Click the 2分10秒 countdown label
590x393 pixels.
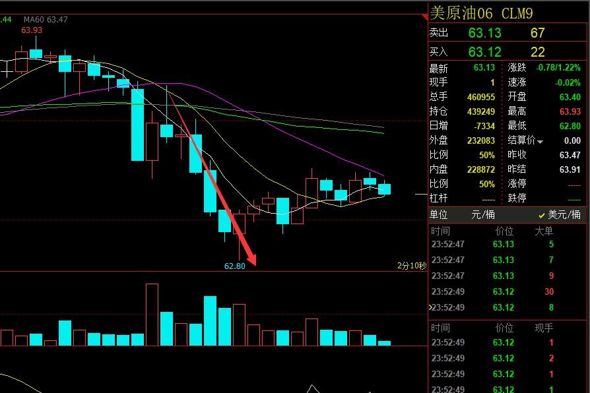click(x=412, y=266)
